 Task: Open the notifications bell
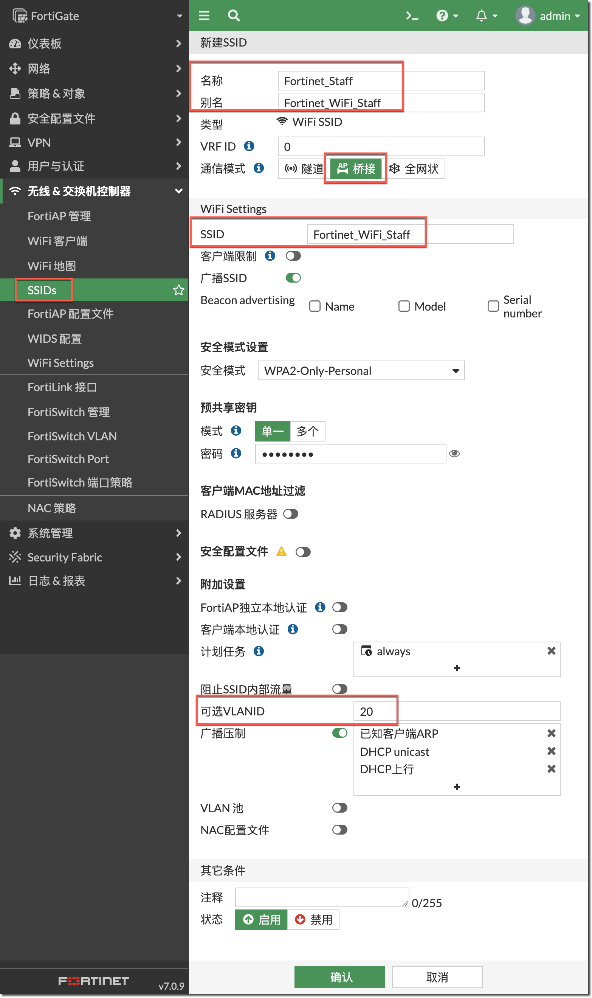pyautogui.click(x=482, y=16)
